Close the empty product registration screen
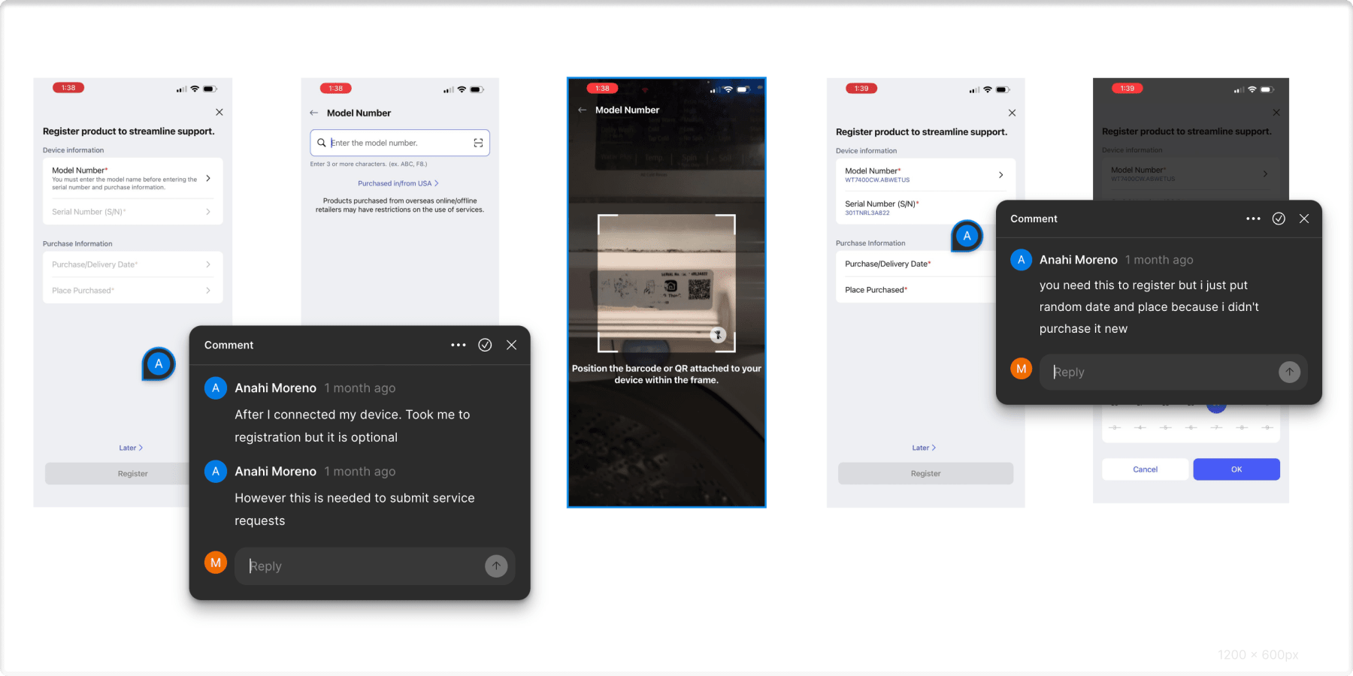 (219, 112)
